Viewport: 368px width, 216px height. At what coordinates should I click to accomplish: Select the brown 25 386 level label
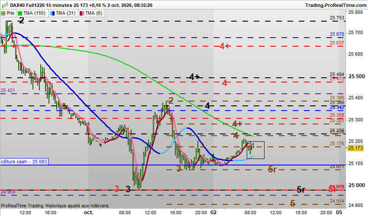(337, 98)
